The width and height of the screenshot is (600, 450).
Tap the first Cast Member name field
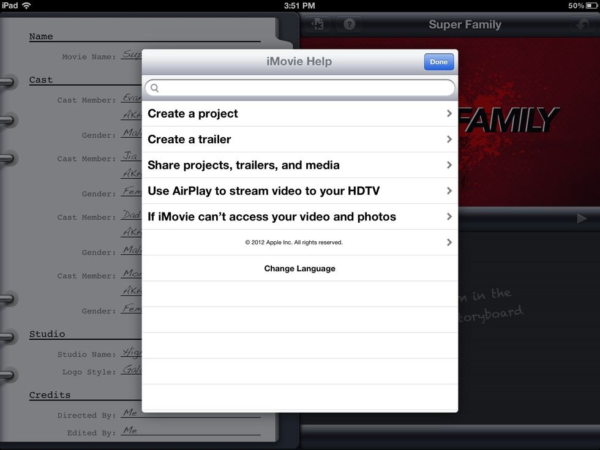(131, 99)
